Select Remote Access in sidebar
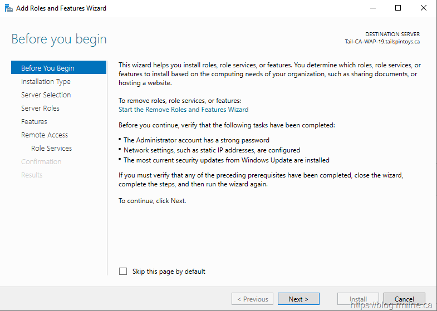This screenshot has width=437, height=311. click(x=45, y=135)
